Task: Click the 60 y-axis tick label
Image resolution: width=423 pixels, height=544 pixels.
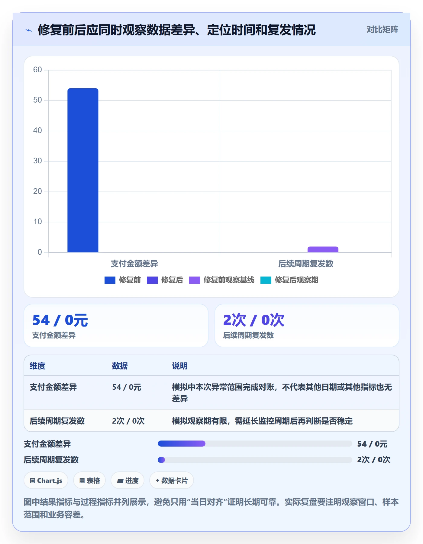Action: 37,70
